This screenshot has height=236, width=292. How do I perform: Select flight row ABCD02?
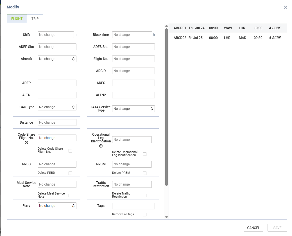click(228, 38)
